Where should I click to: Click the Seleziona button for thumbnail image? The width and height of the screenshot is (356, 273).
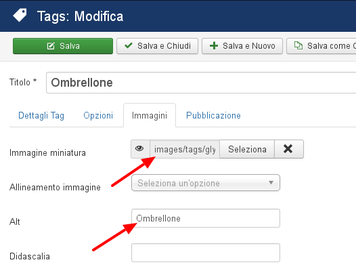(247, 149)
